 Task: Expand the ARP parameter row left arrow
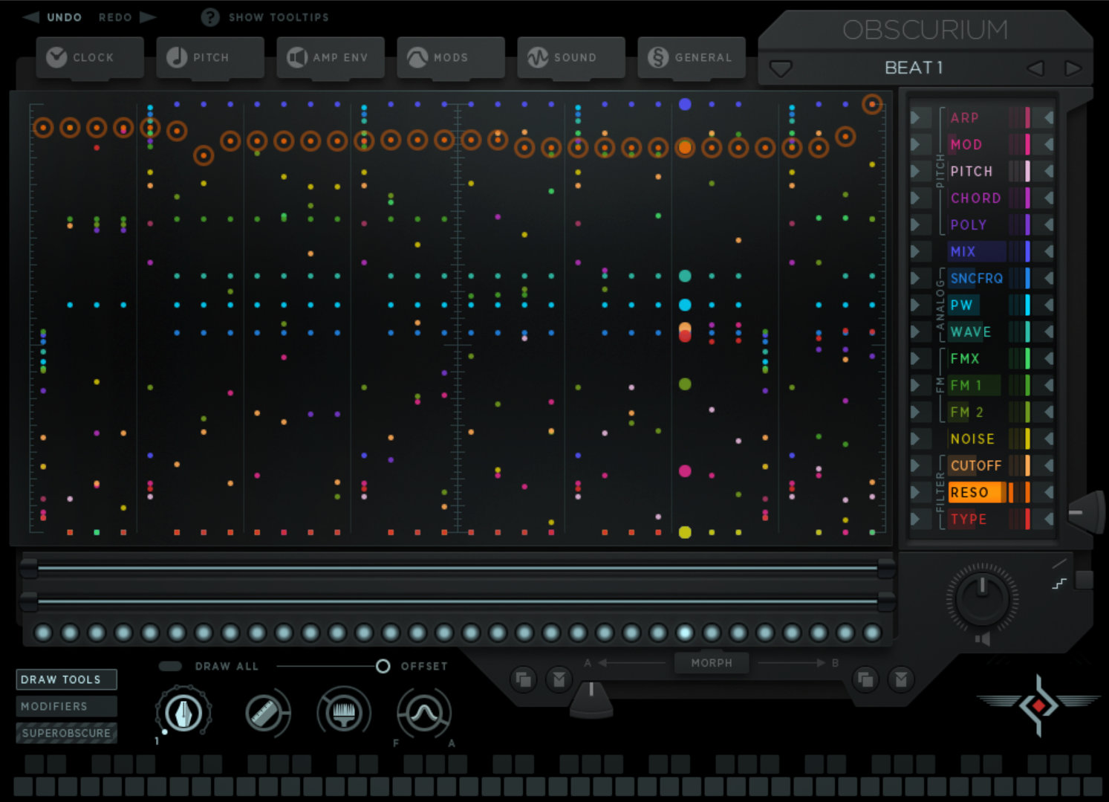coord(917,117)
